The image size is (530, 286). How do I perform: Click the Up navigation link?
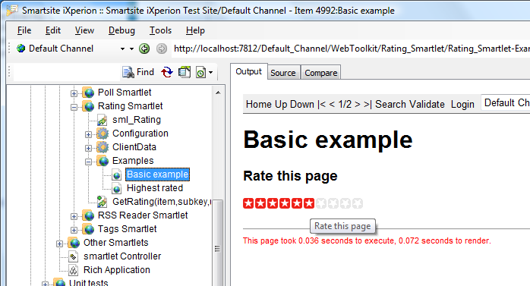(281, 105)
